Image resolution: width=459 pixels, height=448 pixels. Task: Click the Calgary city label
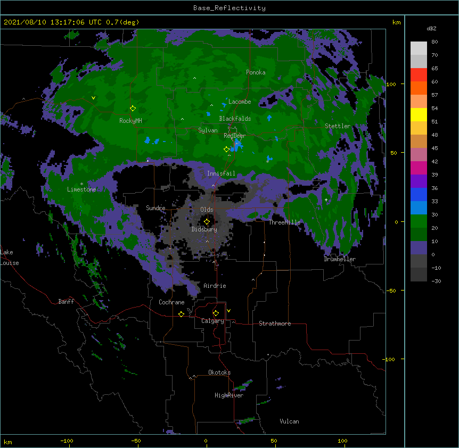click(x=212, y=321)
